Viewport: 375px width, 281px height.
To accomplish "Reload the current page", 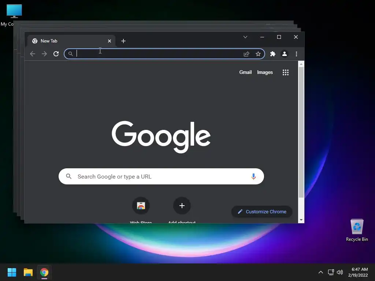I will point(56,54).
